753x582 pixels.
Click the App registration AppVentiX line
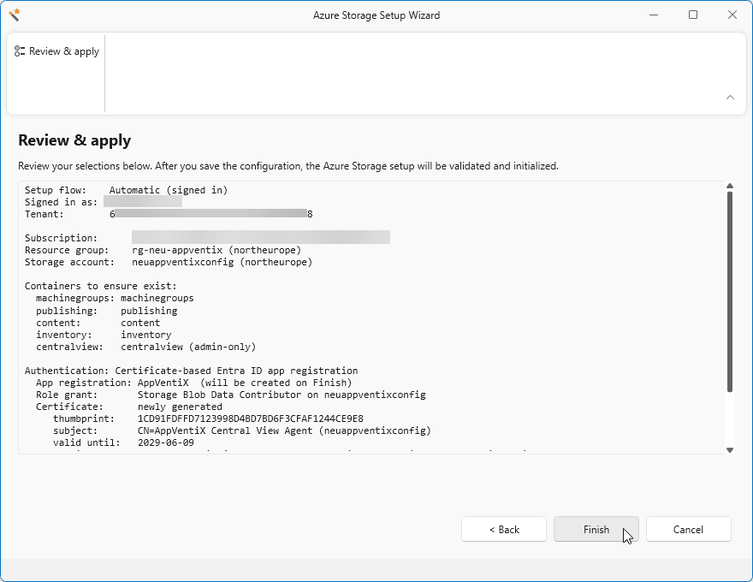pyautogui.click(x=194, y=383)
